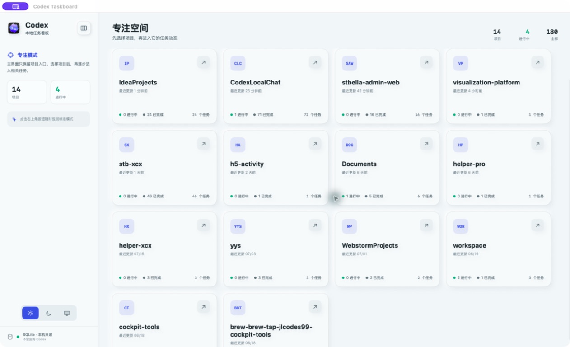Click the CLC badge on CodexLocalChat
Viewport: 570px width, 347px height.
238,63
